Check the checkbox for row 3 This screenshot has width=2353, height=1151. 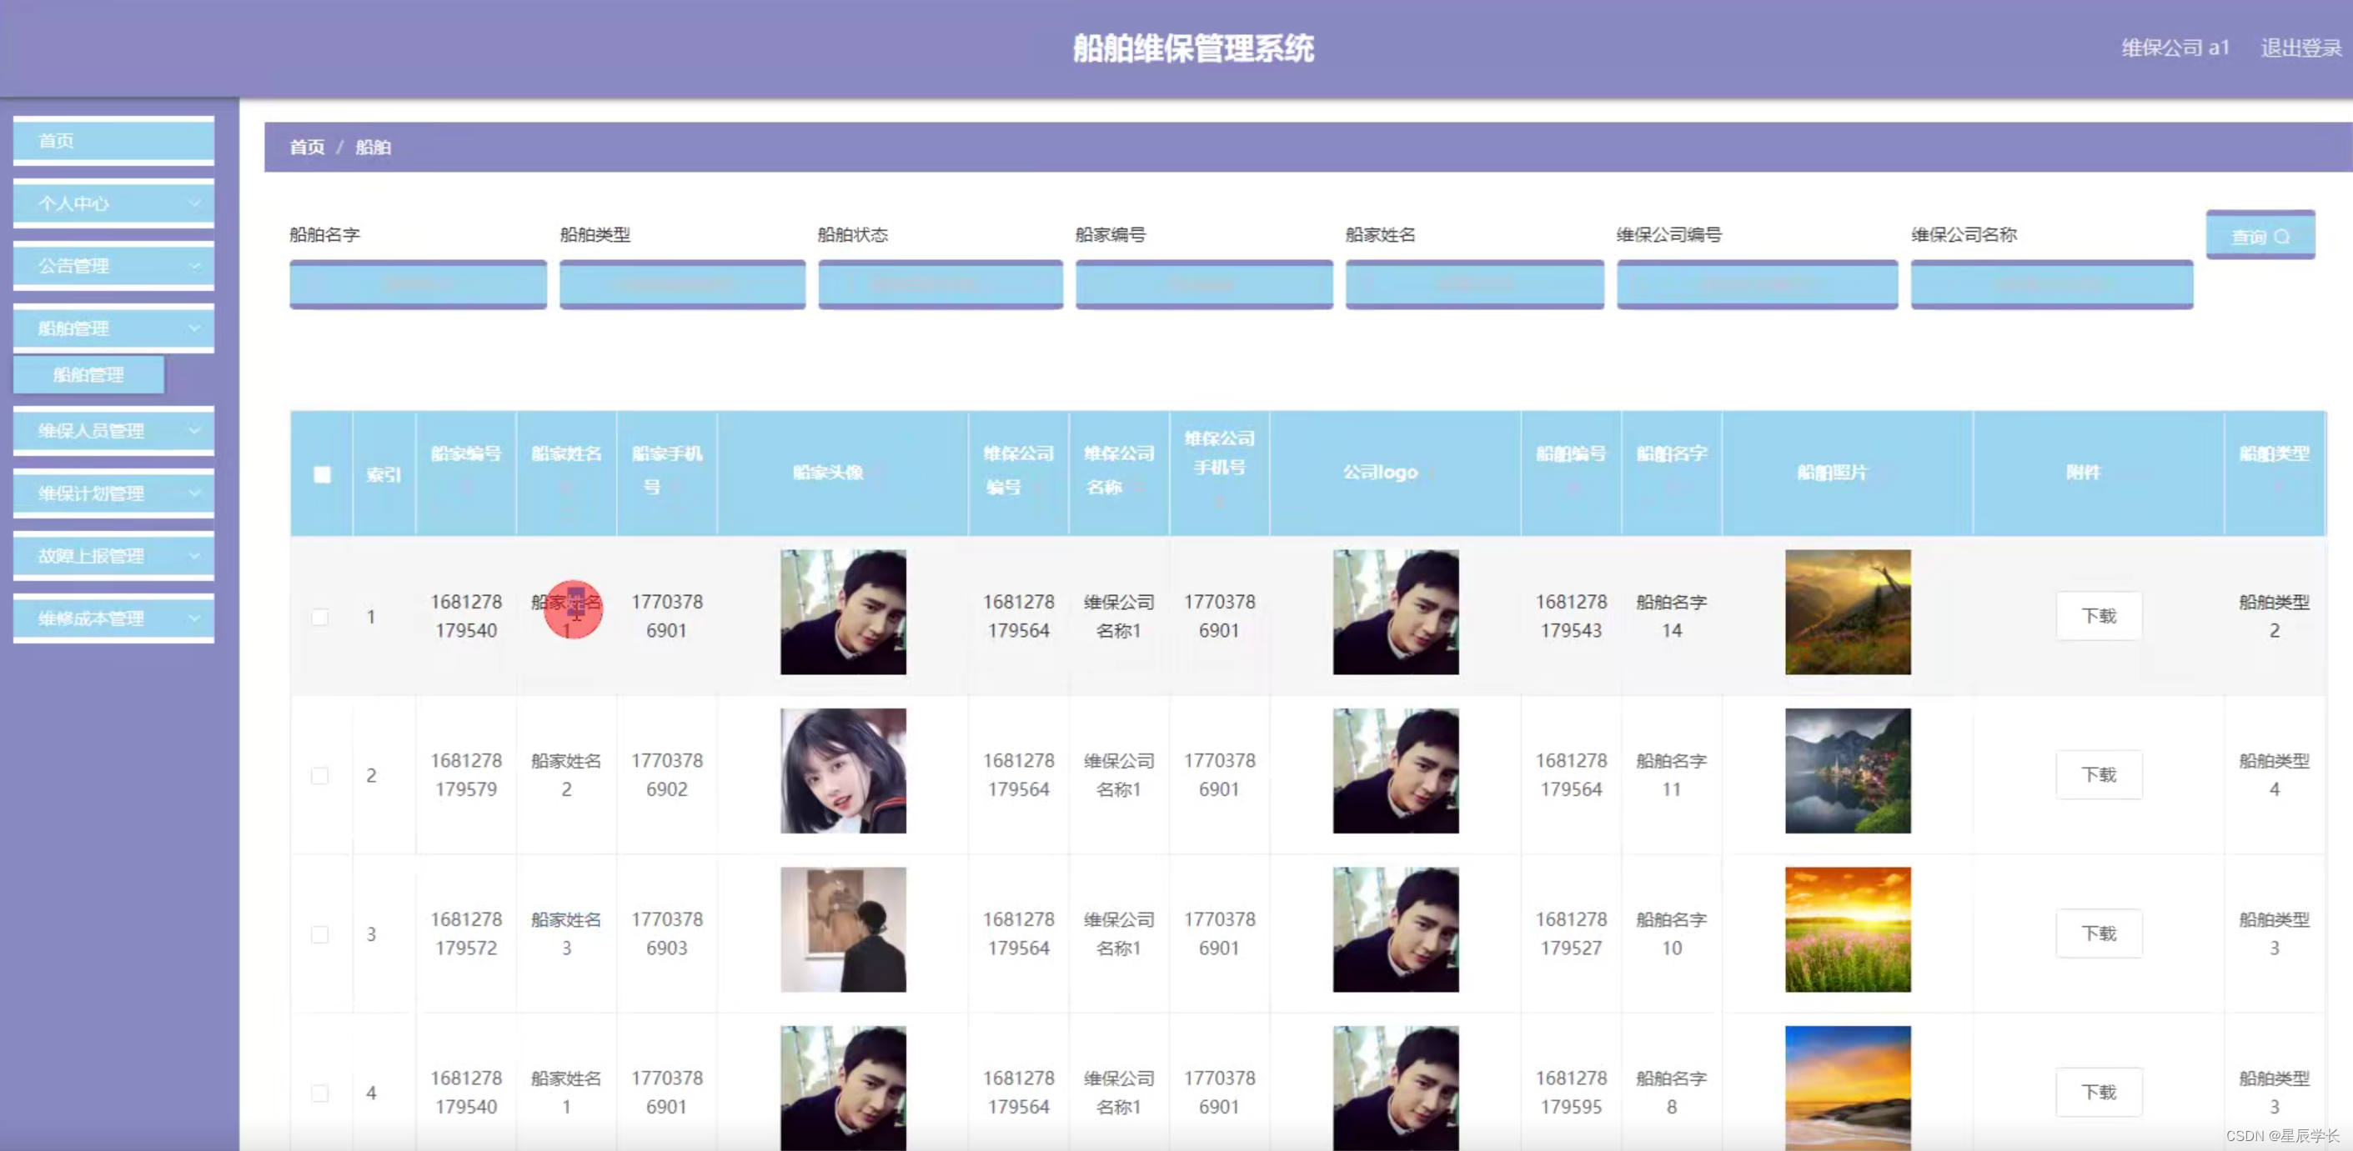(x=321, y=934)
